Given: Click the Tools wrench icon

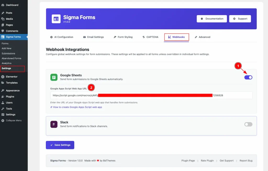Looking at the screenshot, I should click(x=3, y=109).
